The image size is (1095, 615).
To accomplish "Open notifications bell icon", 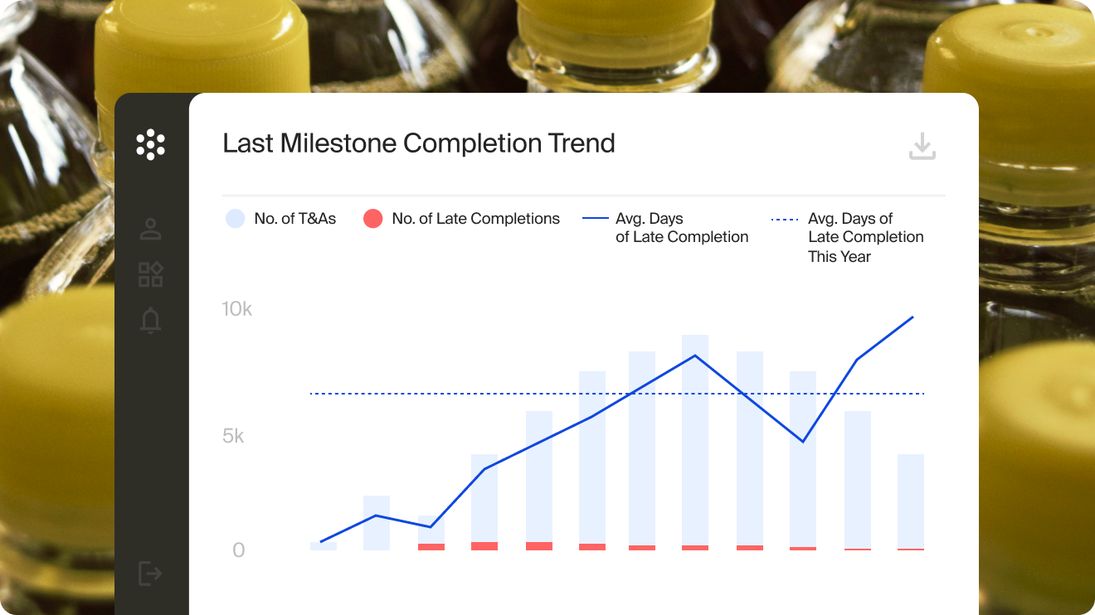I will [151, 320].
